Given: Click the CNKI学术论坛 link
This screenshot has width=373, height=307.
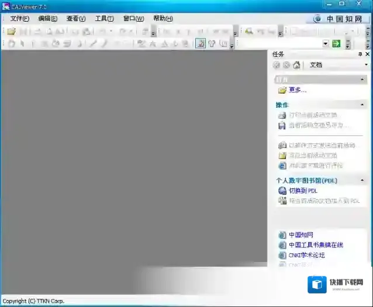Looking at the screenshot, I should pos(307,255).
